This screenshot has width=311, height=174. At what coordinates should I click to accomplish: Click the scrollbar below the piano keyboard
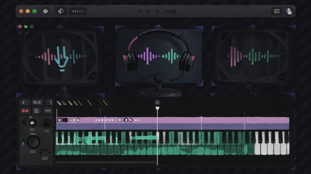coord(106,162)
